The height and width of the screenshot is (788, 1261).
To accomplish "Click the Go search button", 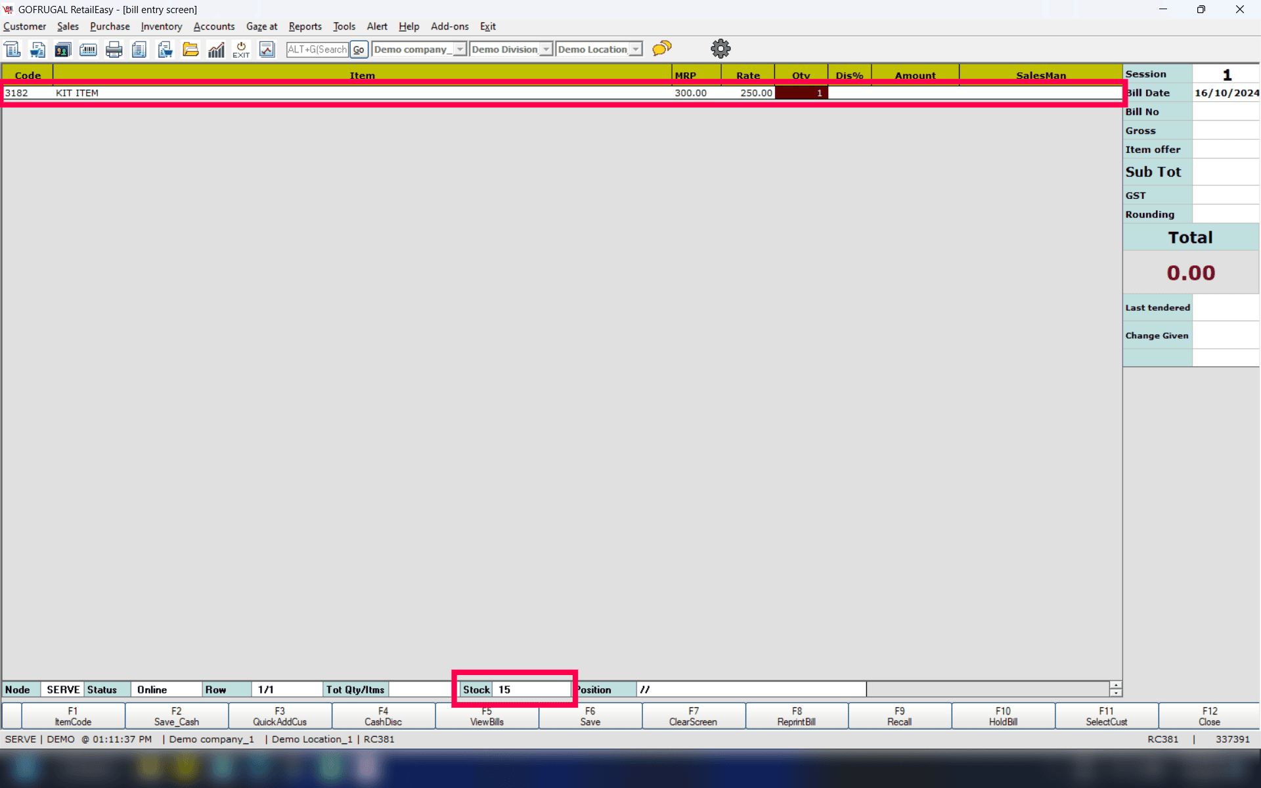I will tap(359, 49).
